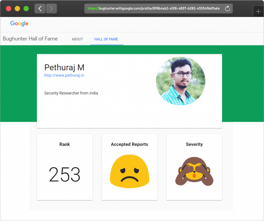Click the sad face emoji under Accepted Reports

(x=129, y=171)
